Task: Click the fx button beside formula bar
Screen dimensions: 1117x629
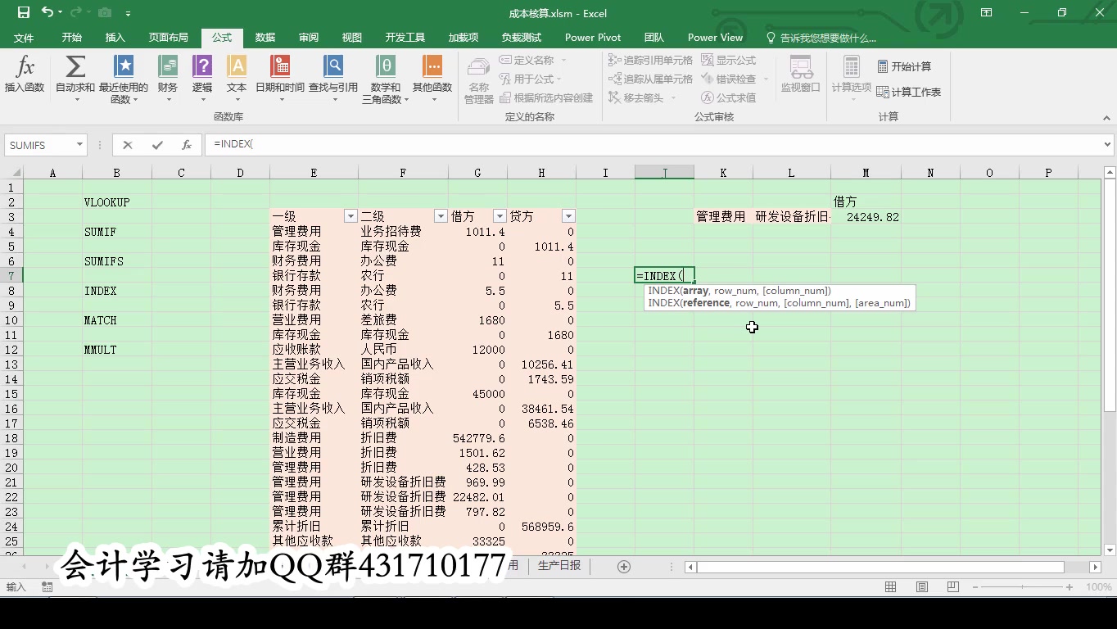Action: pos(187,145)
